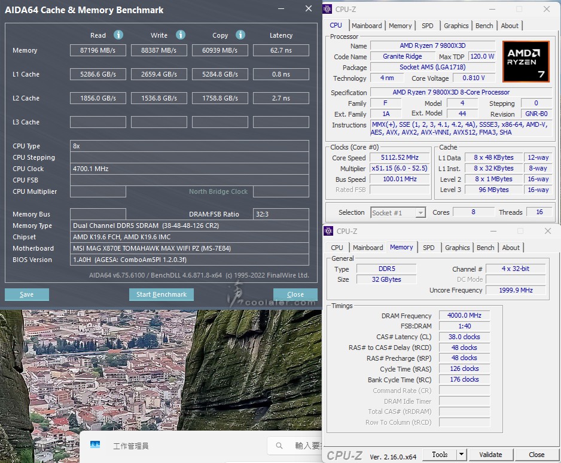Open Graphics tab in lower CPU-Z window

pyautogui.click(x=458, y=248)
